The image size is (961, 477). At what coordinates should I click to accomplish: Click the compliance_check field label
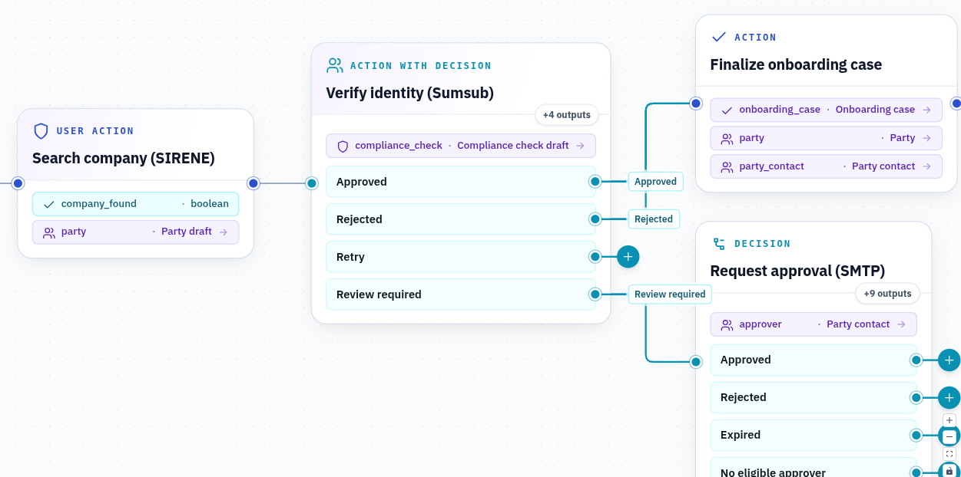point(399,146)
